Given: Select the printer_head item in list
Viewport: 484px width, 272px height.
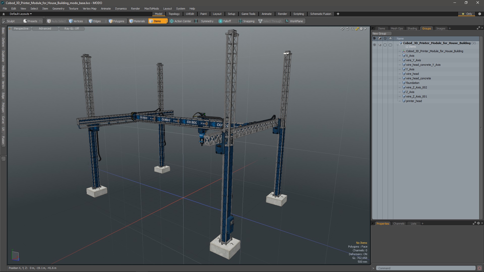Looking at the screenshot, I should tap(414, 101).
